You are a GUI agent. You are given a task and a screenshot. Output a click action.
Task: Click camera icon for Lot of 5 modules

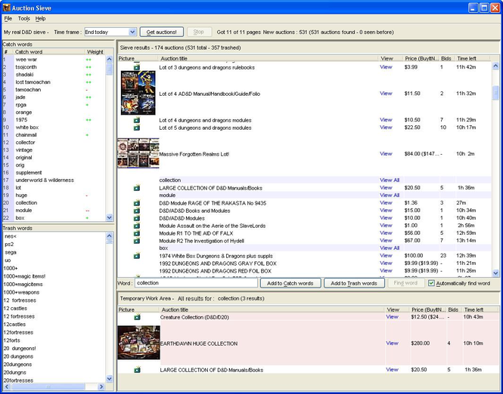pyautogui.click(x=137, y=128)
